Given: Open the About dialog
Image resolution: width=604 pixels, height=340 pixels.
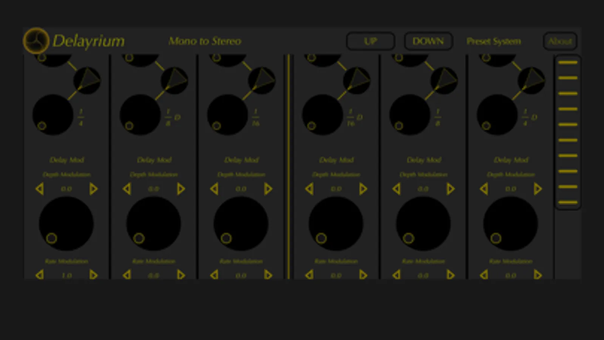Looking at the screenshot, I should (560, 41).
